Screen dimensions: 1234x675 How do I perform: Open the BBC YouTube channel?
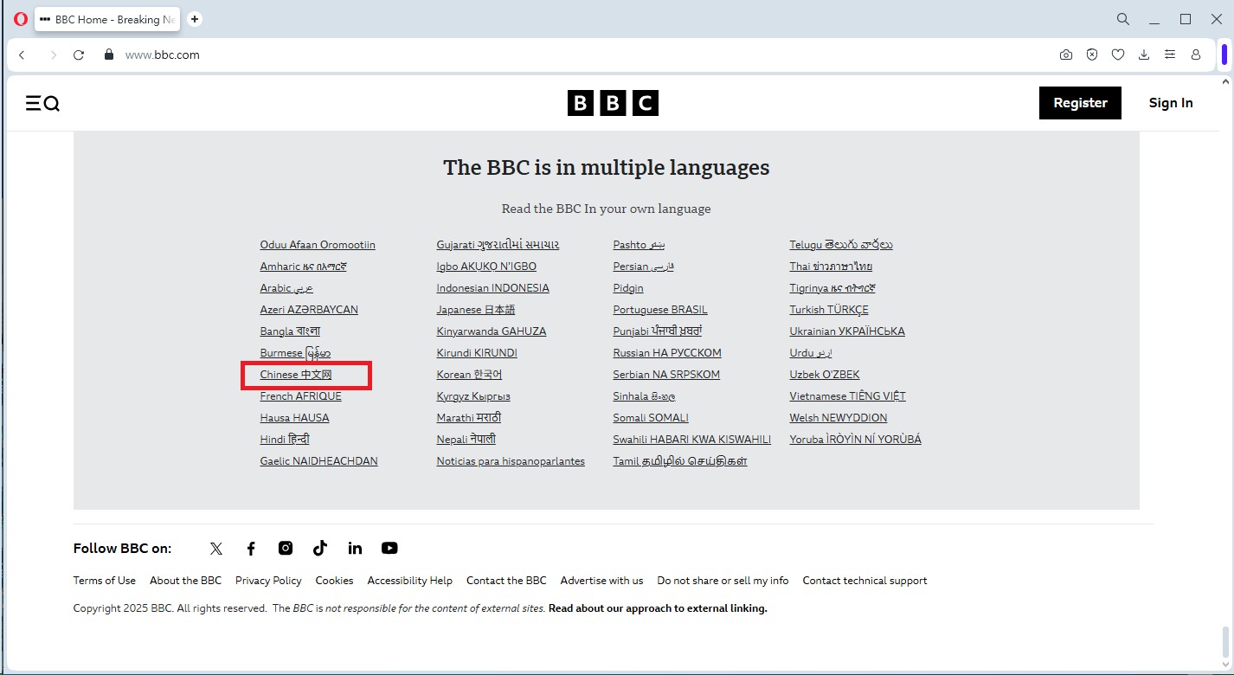(x=389, y=548)
